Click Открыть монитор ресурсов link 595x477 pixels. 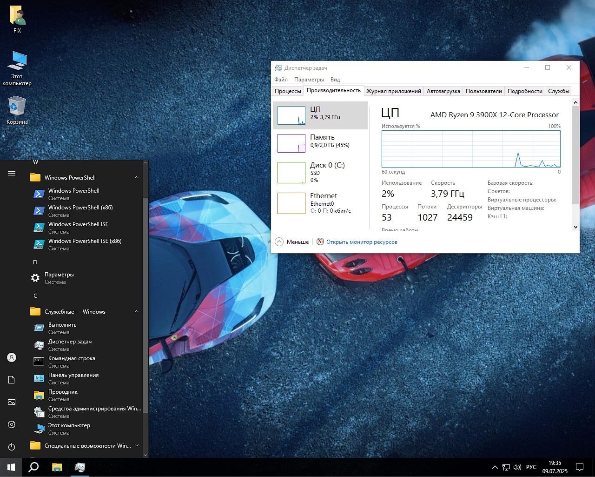pyautogui.click(x=362, y=242)
